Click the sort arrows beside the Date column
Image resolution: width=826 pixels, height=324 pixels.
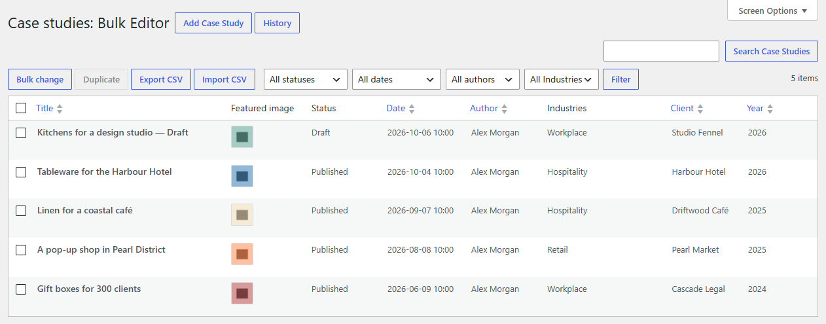click(412, 109)
